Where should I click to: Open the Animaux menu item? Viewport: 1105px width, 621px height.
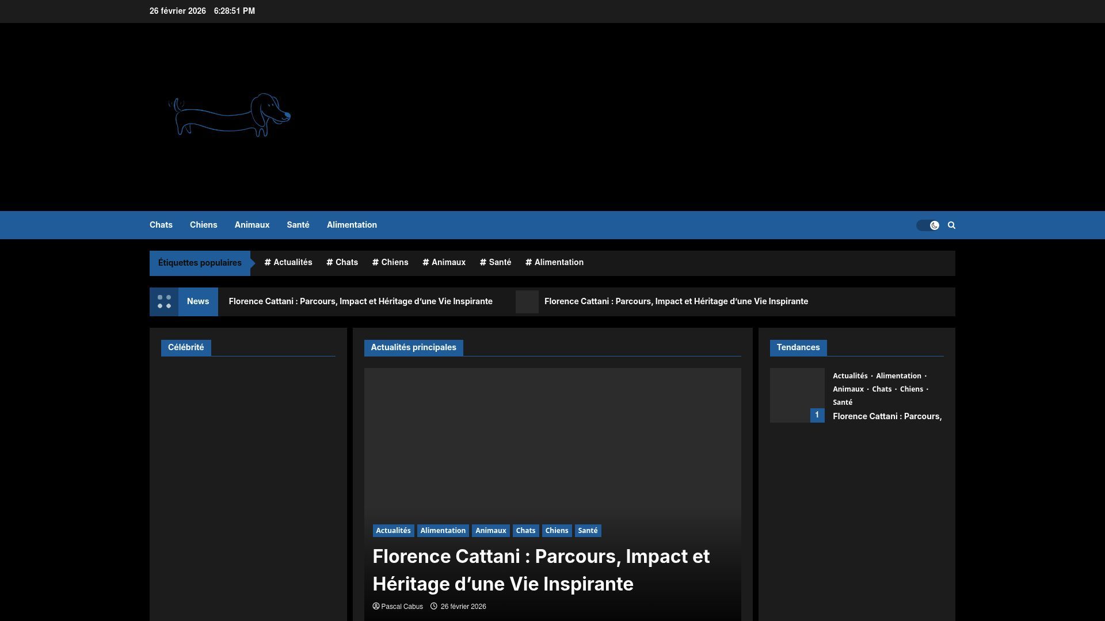(x=252, y=225)
